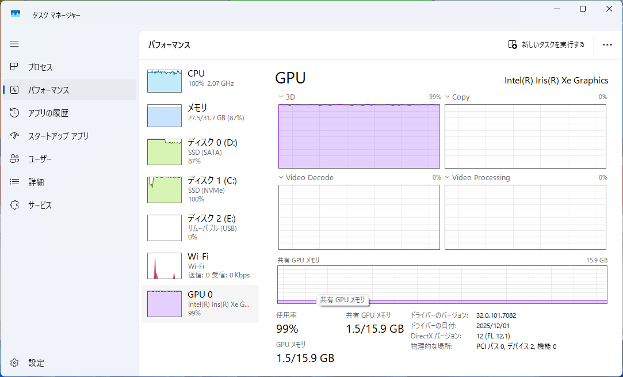Select the Wi-Fi performance item
This screenshot has height=377, width=623.
[199, 265]
